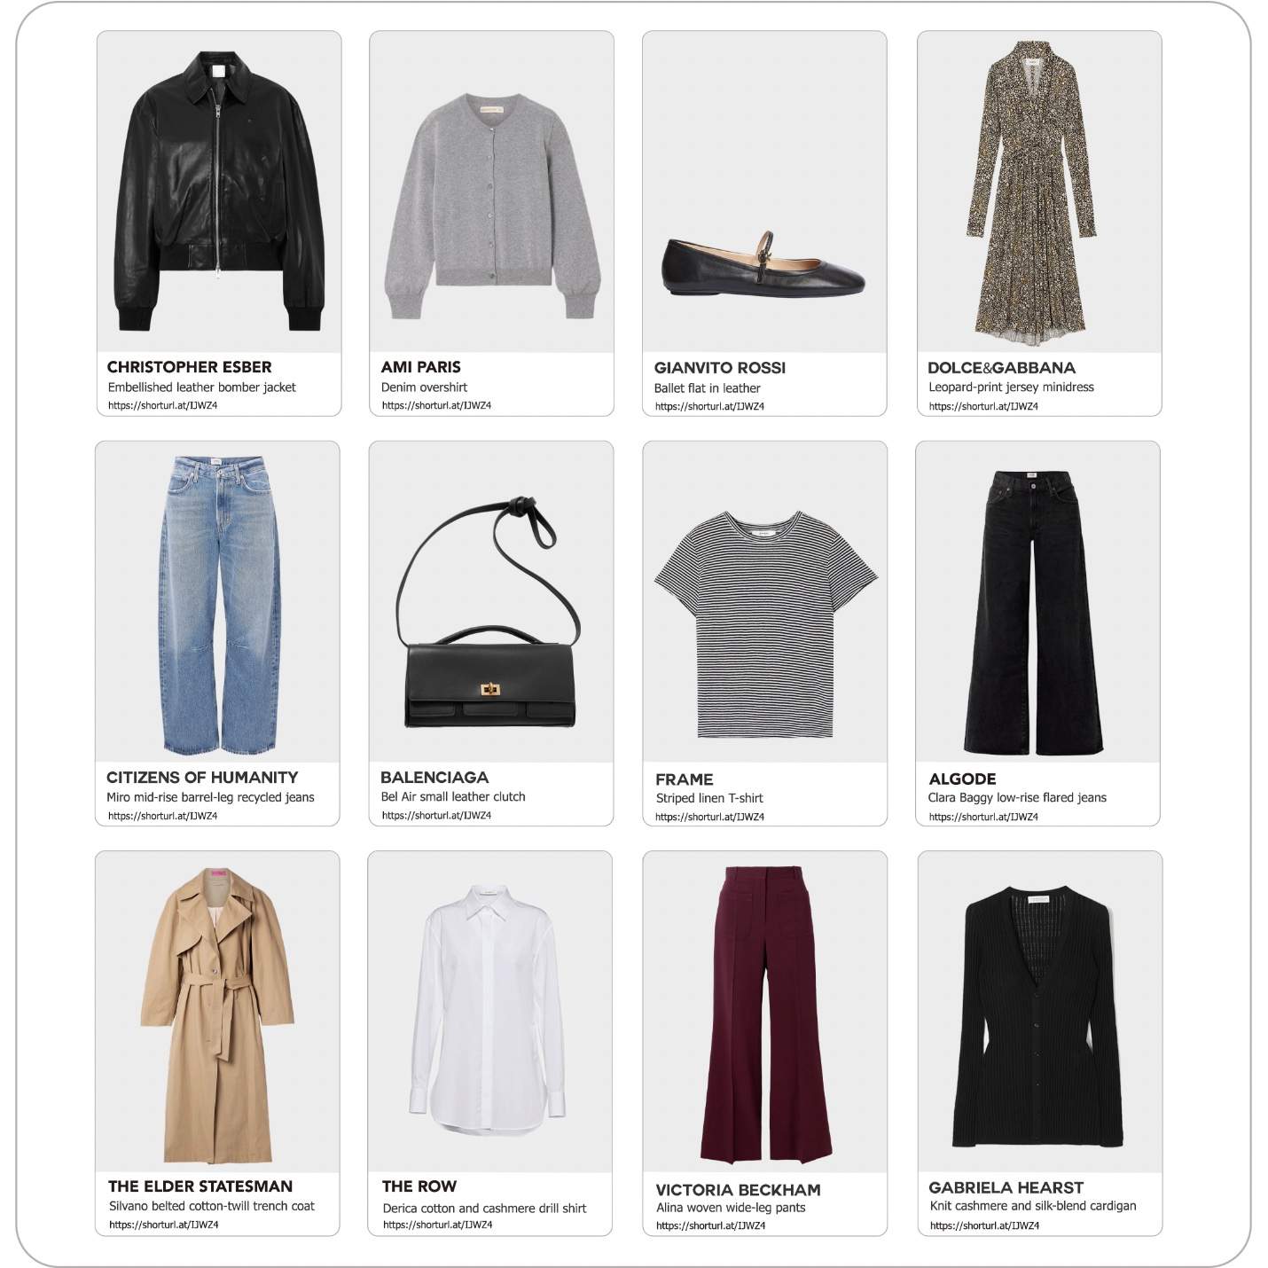Open the Dolce&Gabbana leopard-print dress image
The image size is (1268, 1268).
click(1039, 192)
